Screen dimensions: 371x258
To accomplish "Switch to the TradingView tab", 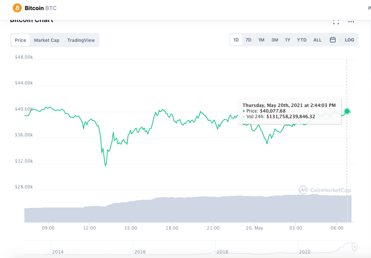I will (x=81, y=40).
